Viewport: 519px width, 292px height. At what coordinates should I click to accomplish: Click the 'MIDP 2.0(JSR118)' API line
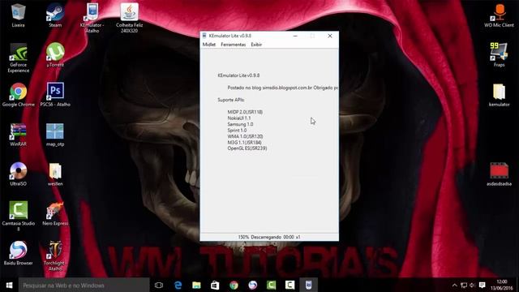(245, 112)
